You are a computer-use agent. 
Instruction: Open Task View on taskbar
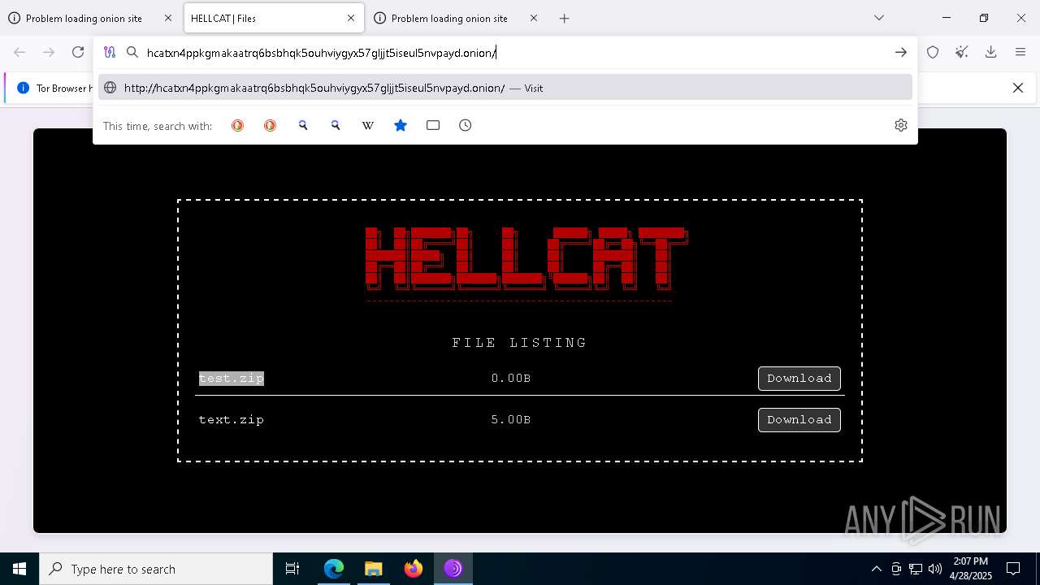(292, 569)
